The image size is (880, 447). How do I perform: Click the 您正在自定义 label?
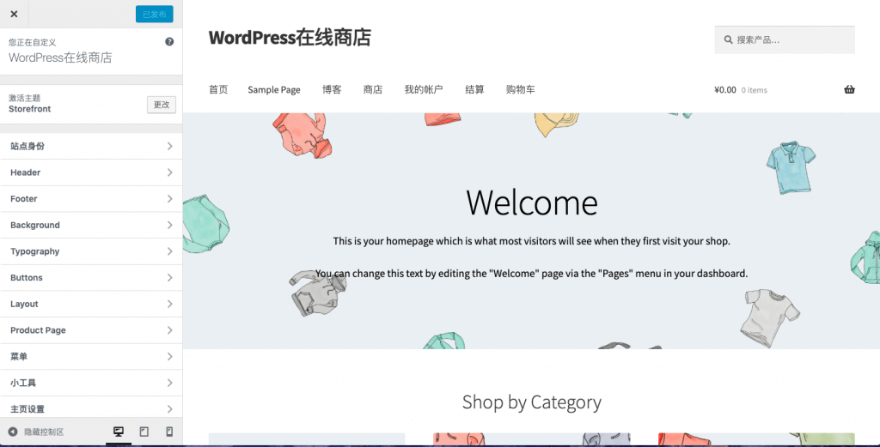click(x=32, y=42)
